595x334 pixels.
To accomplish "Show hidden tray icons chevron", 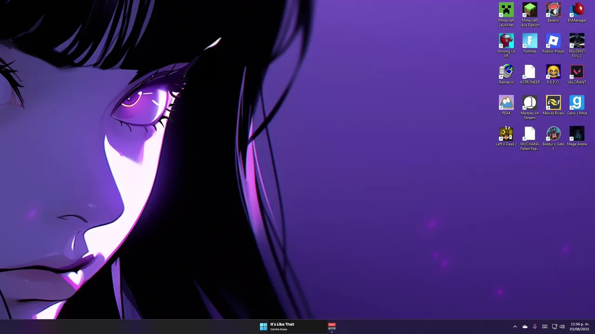I will [x=515, y=327].
